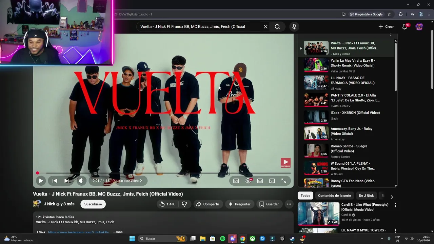The width and height of the screenshot is (434, 244).
Task: Open options for Cardi B video
Action: click(x=395, y=205)
